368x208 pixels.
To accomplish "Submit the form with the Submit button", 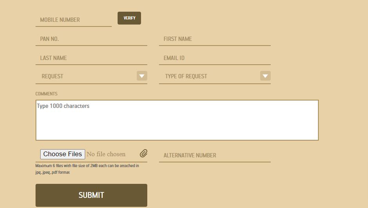I will 91,196.
